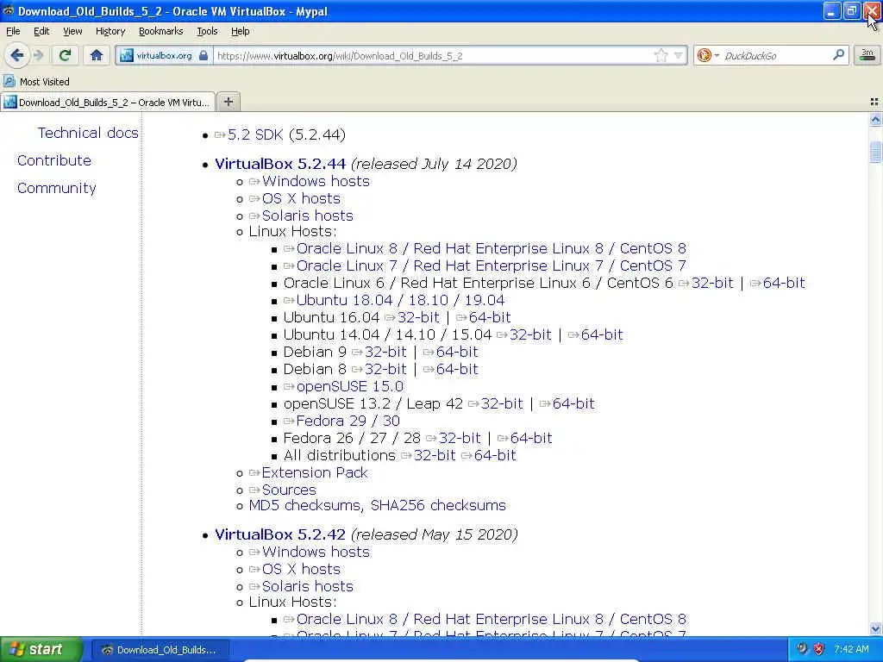The height and width of the screenshot is (662, 883).
Task: Open the Windows Start button
Action: pos(41,649)
